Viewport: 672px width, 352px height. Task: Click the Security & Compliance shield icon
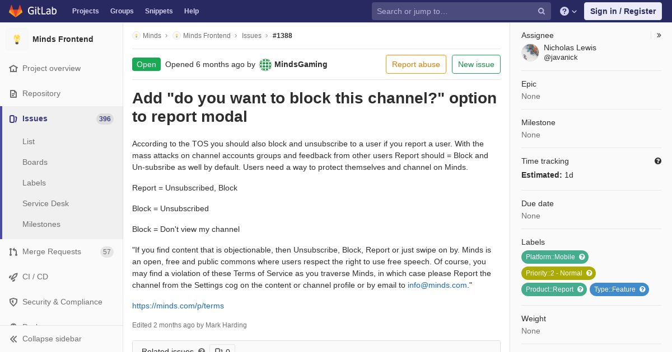coord(13,302)
